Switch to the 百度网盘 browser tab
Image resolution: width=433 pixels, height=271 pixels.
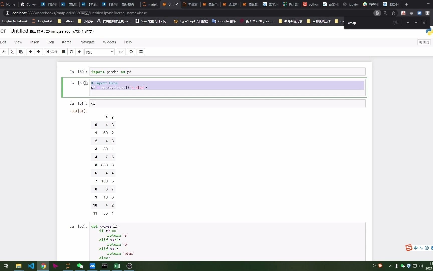(x=331, y=4)
